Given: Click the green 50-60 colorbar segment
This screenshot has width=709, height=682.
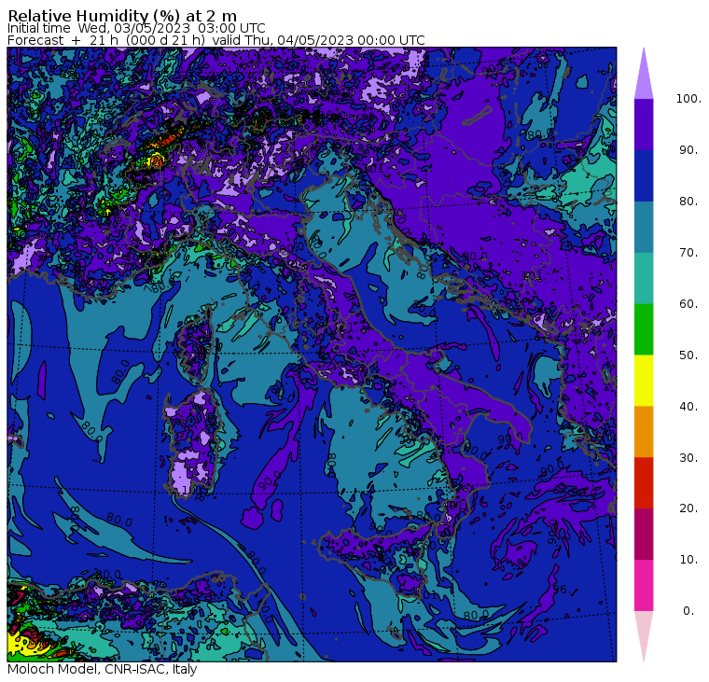Looking at the screenshot, I should [644, 329].
